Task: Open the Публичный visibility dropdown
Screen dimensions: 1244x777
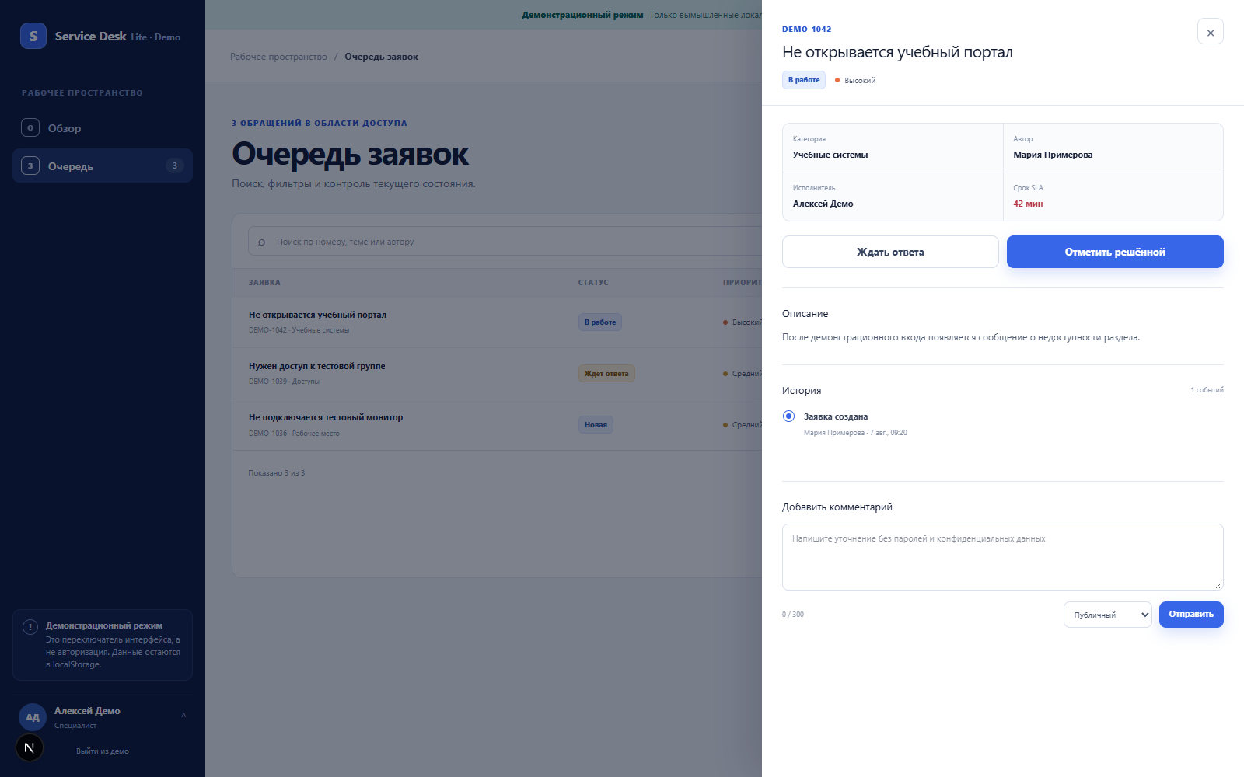Action: pyautogui.click(x=1108, y=615)
